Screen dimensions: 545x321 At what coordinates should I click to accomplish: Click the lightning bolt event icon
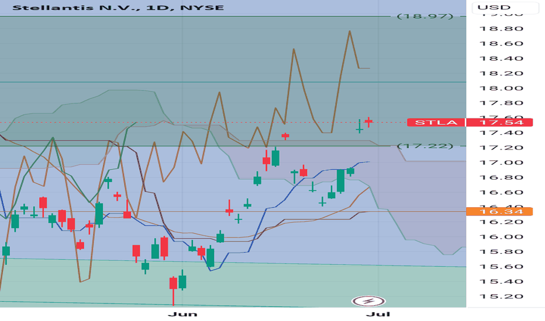click(368, 301)
